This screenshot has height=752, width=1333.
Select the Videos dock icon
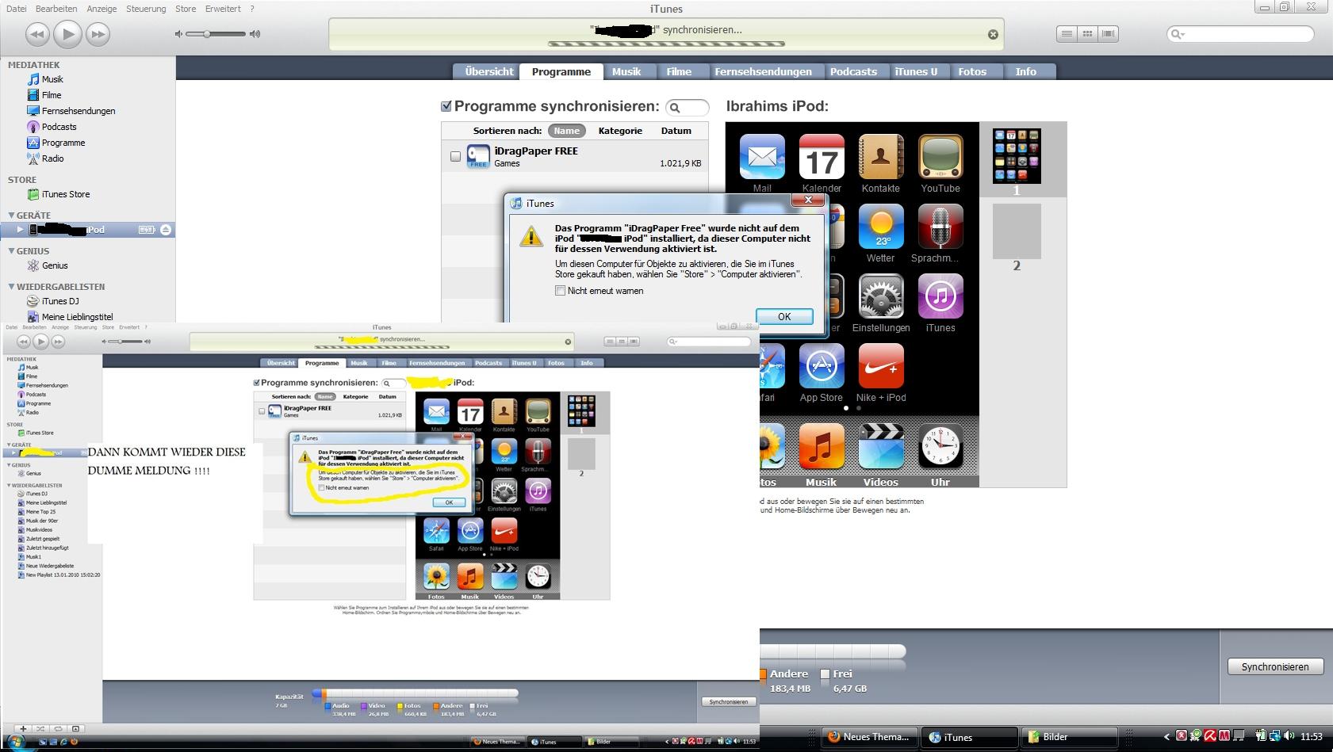tap(881, 447)
